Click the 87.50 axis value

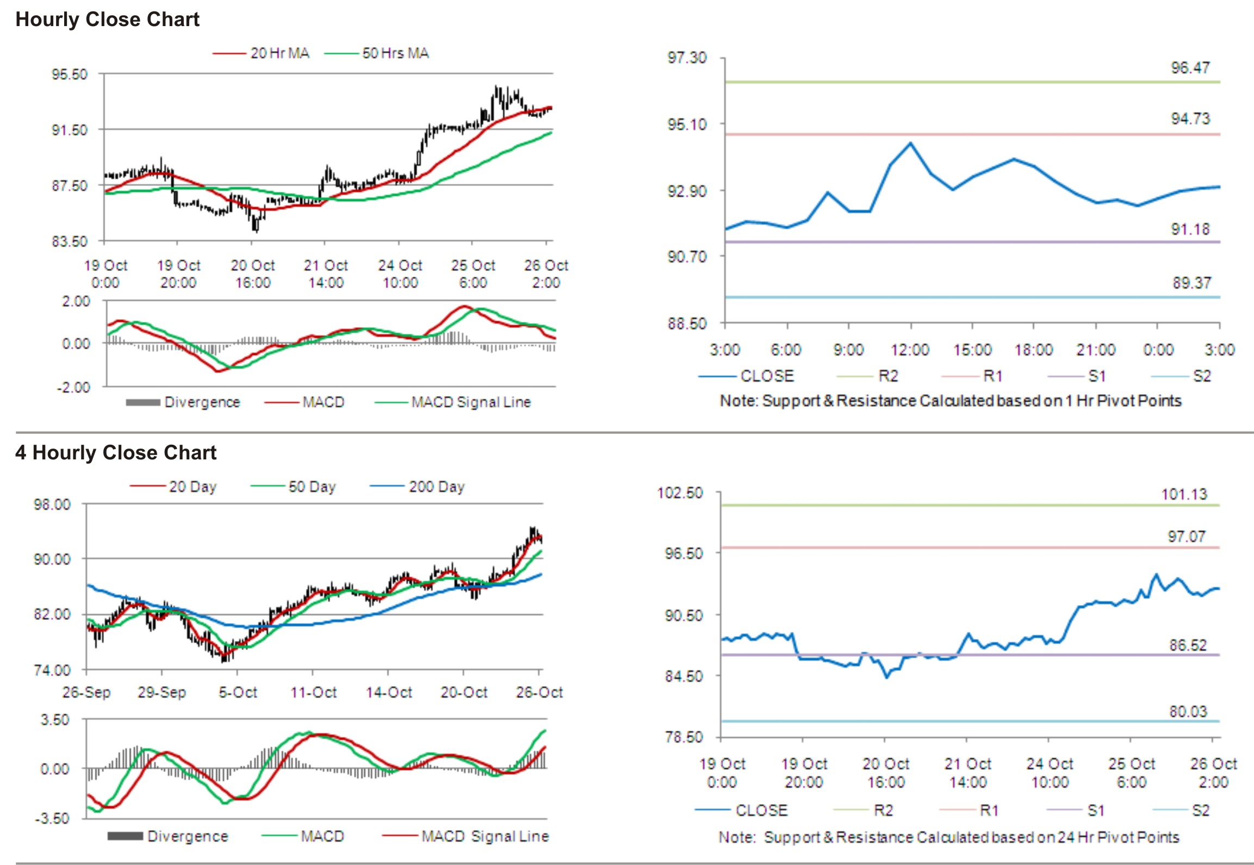click(x=70, y=186)
